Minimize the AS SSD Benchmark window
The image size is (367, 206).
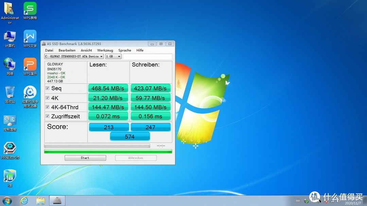[152, 44]
